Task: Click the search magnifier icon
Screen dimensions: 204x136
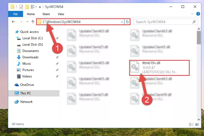Action: (x=194, y=22)
